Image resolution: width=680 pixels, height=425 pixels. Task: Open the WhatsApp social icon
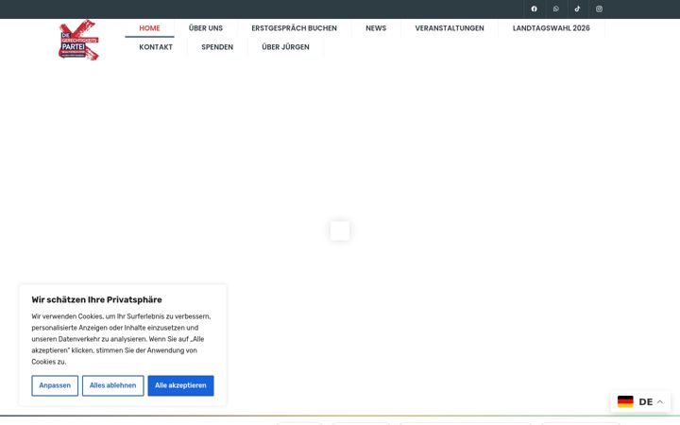pos(556,8)
